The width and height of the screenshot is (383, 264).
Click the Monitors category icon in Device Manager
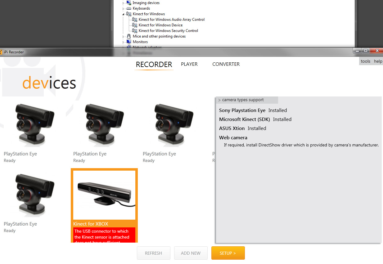click(128, 42)
